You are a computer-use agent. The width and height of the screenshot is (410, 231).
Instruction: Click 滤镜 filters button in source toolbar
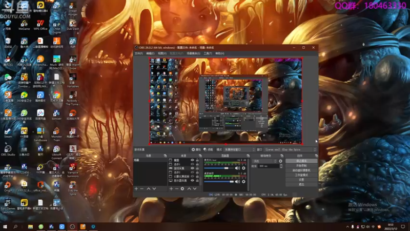coord(208,149)
